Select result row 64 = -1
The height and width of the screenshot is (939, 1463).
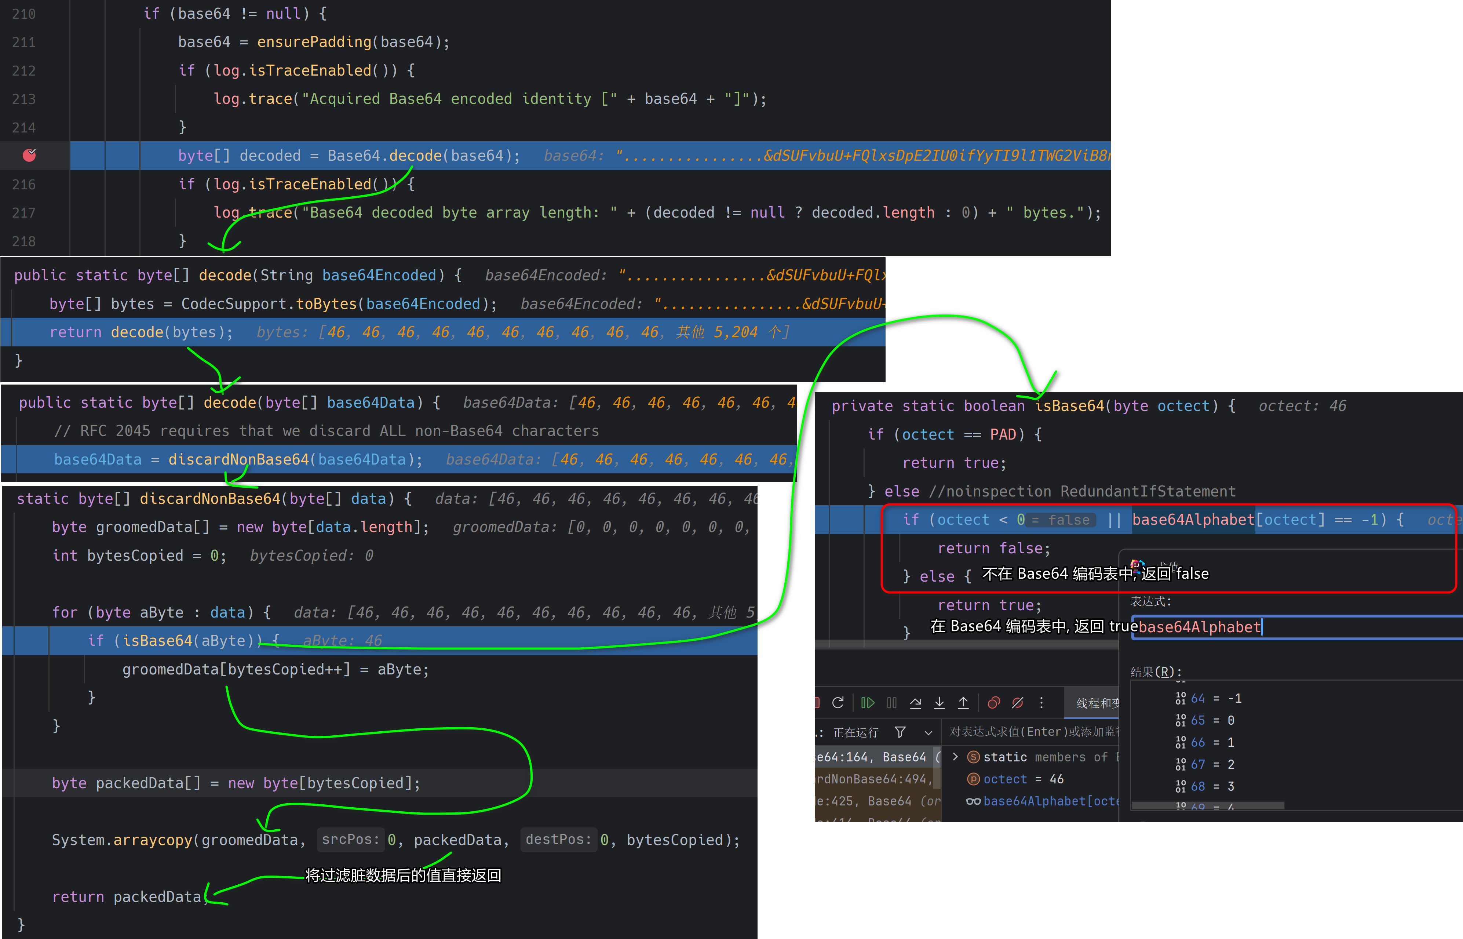(1296, 698)
